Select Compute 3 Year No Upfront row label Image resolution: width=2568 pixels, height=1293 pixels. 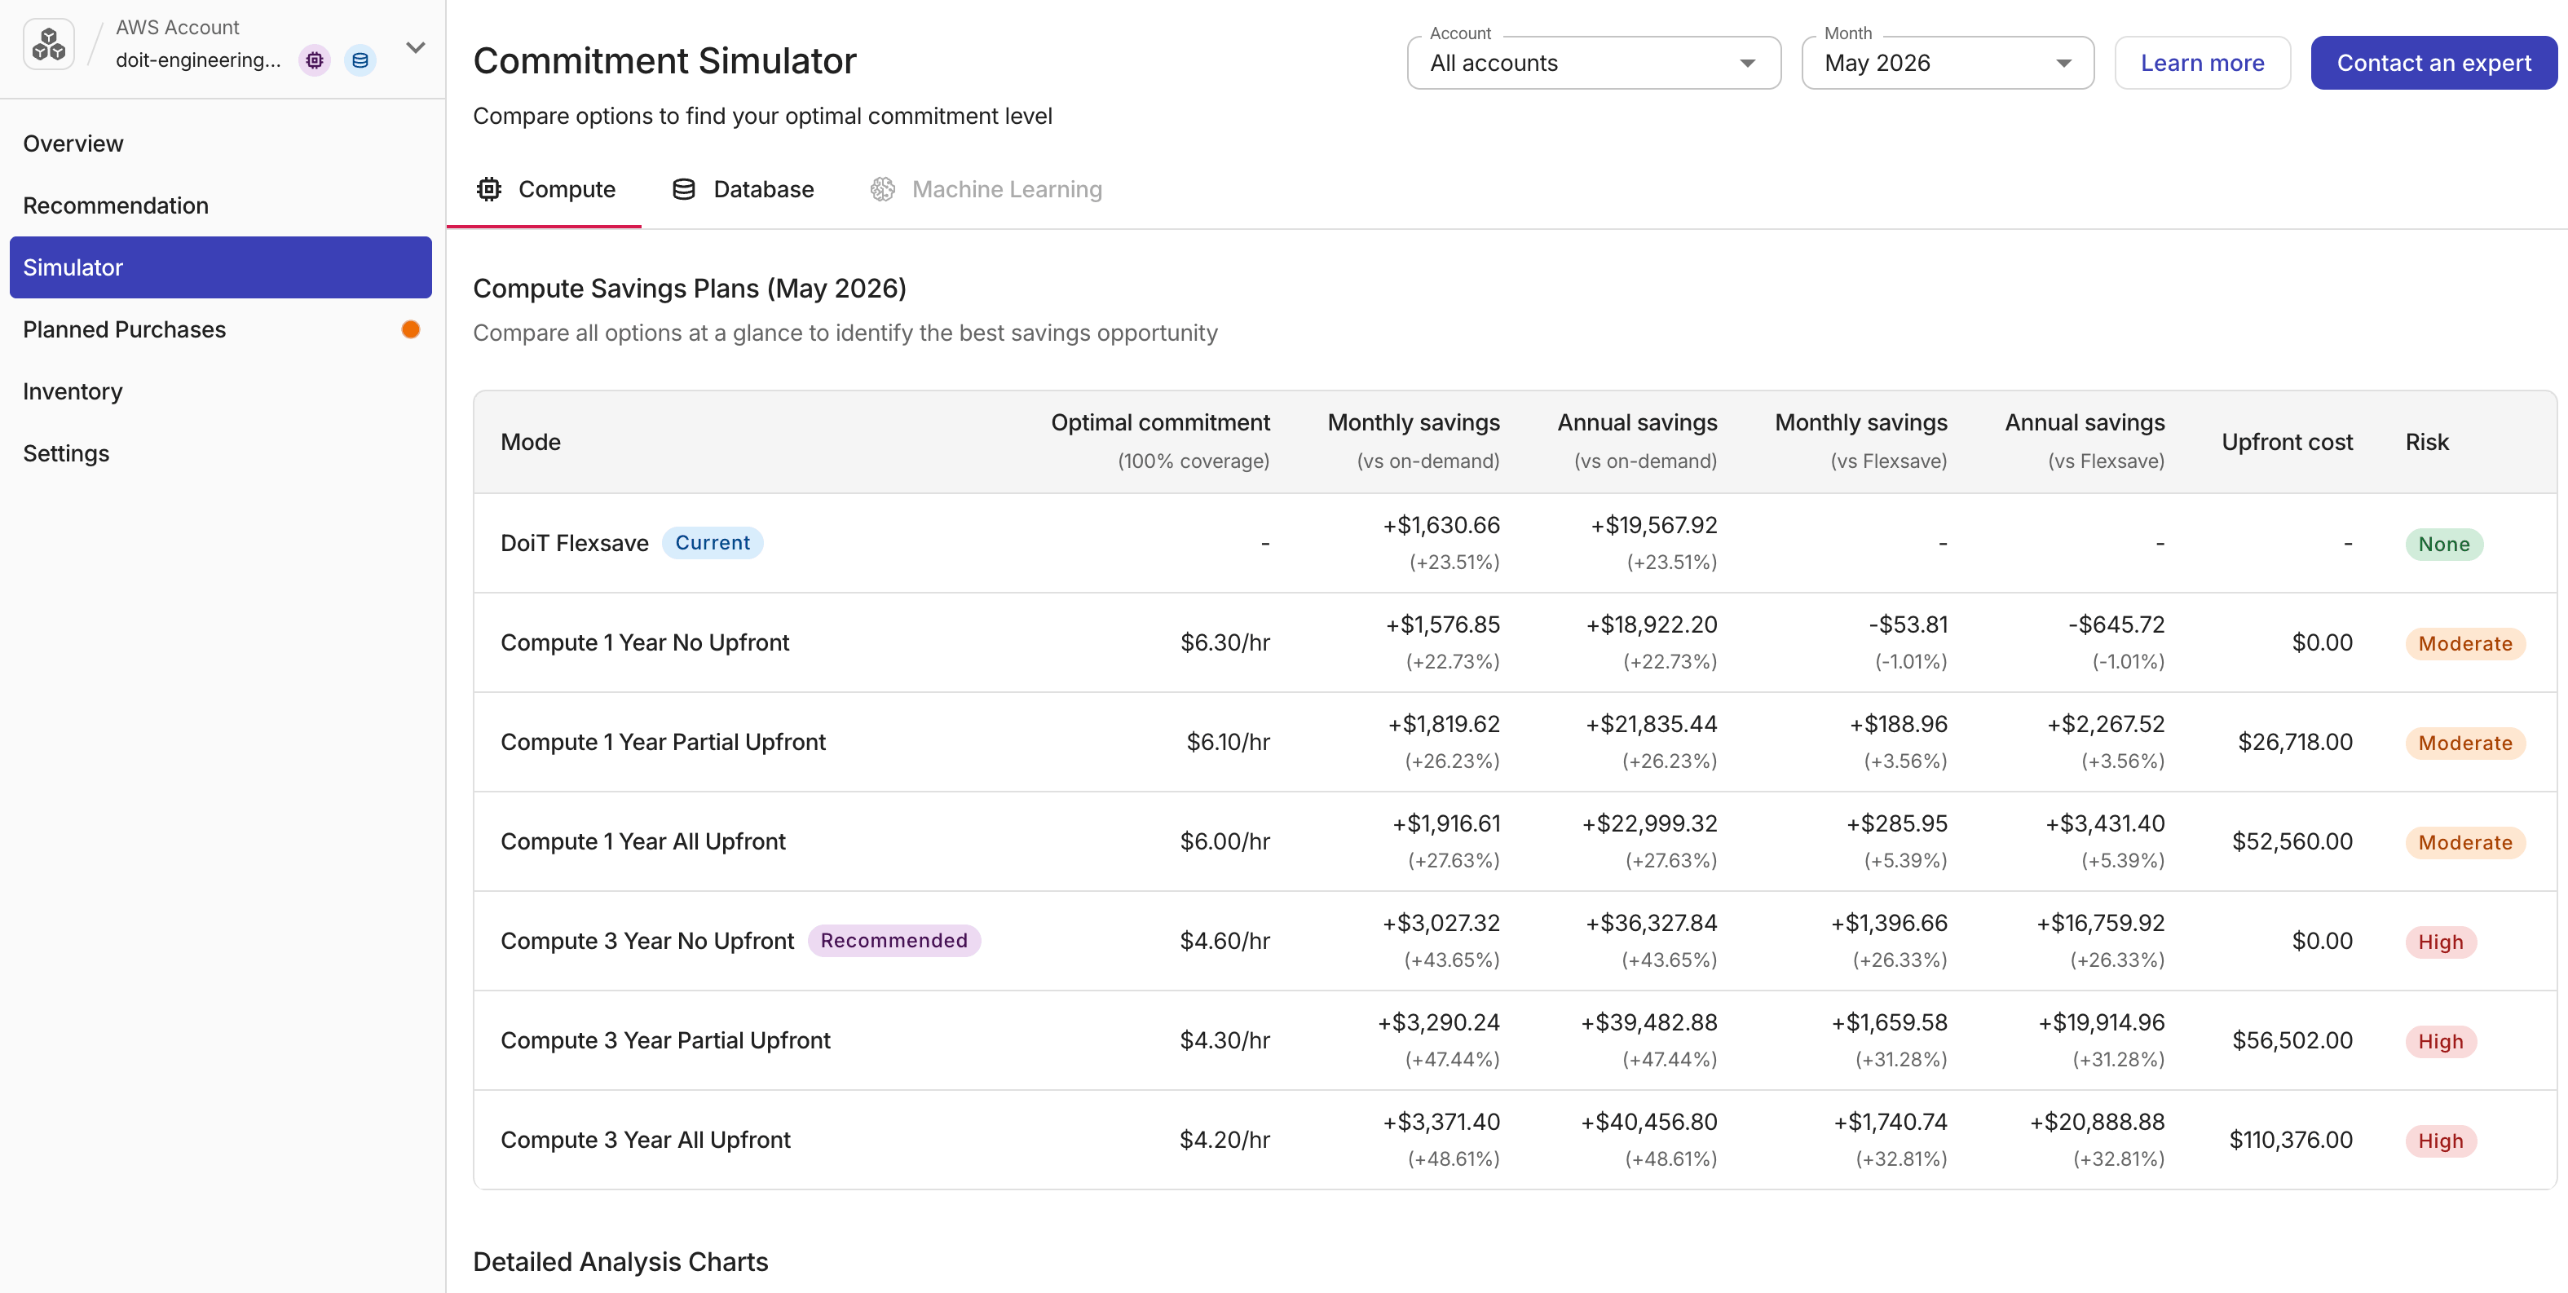pos(647,941)
